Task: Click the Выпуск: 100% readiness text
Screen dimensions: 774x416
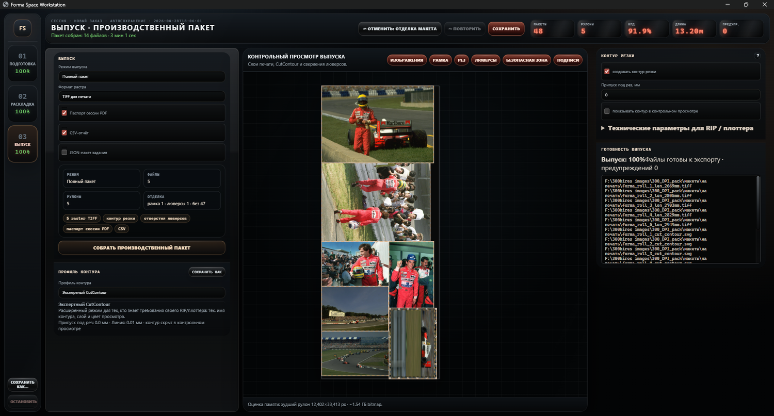Action: click(623, 159)
